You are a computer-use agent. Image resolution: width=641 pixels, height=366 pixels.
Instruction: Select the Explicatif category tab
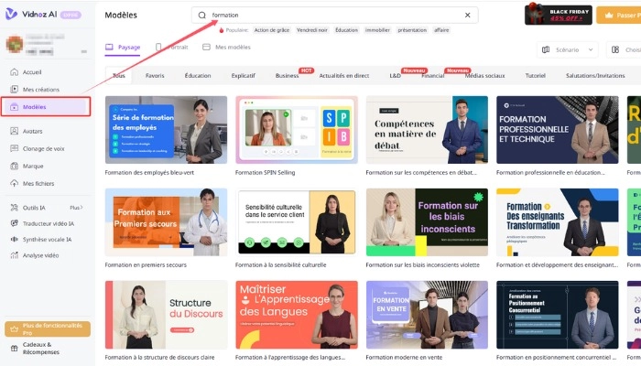click(x=244, y=76)
